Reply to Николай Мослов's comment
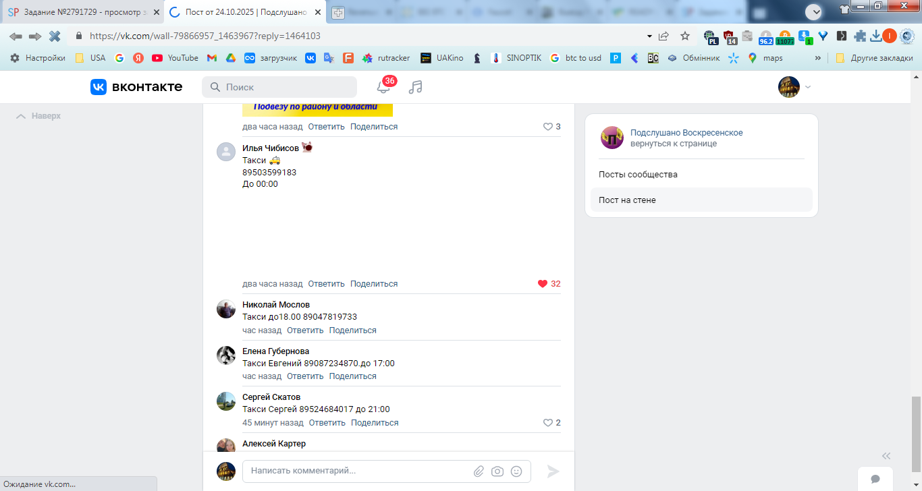The height and width of the screenshot is (491, 922). (x=305, y=330)
